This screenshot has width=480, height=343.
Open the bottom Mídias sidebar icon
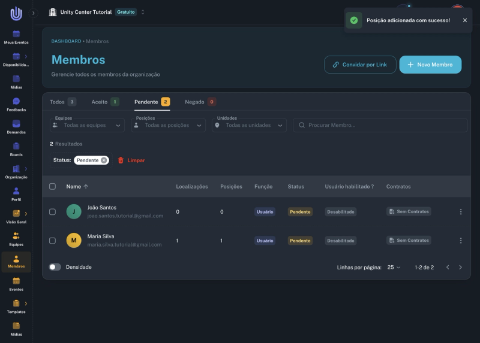(x=16, y=326)
